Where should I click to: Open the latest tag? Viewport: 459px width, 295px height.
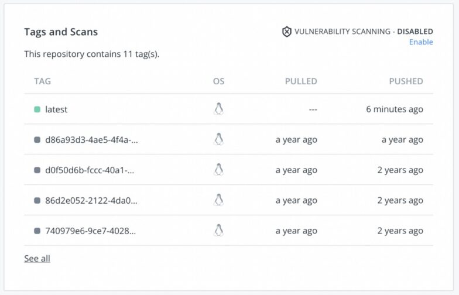[56, 109]
